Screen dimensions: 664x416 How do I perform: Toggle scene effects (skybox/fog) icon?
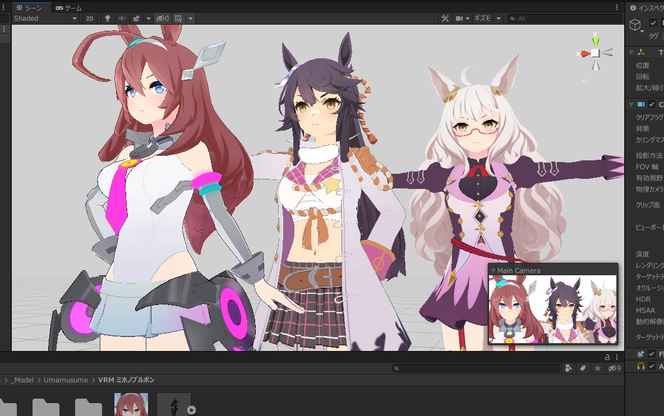[136, 18]
